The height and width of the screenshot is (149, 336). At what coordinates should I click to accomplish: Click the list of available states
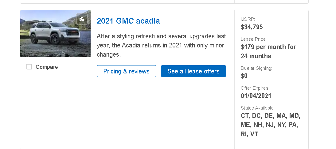pyautogui.click(x=271, y=125)
